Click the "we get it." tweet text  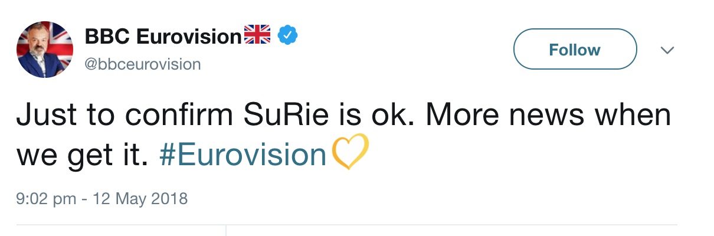(80, 155)
